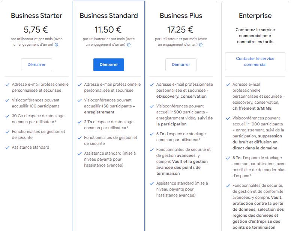
Task: Click the checkmark beside 500 participants visioconférences
Action: click(x=152, y=106)
